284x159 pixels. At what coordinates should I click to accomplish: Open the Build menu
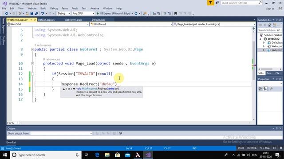[x=43, y=8]
